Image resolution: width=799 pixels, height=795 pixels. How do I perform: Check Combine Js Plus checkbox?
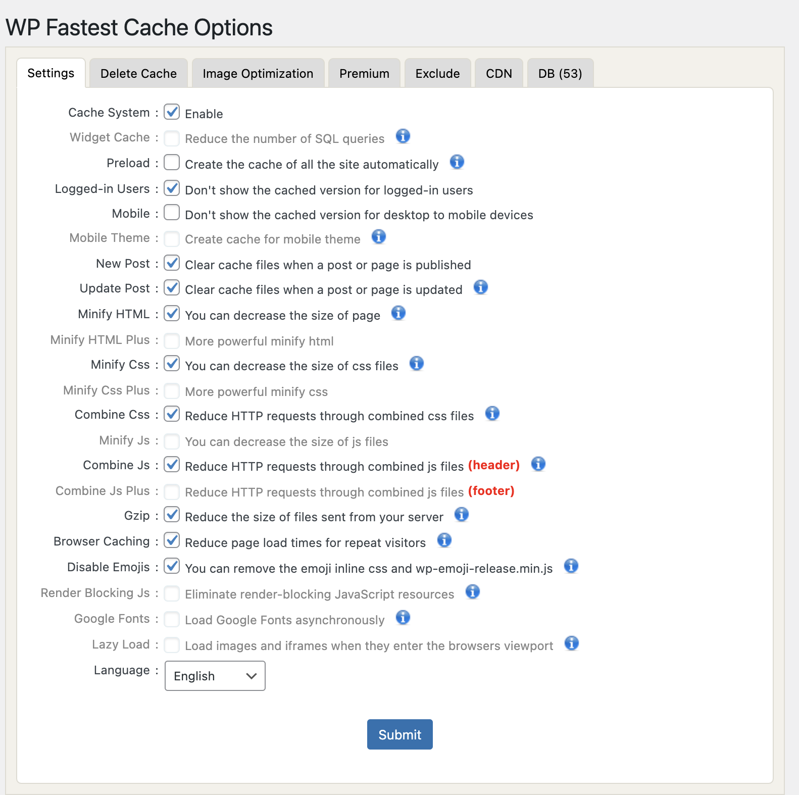[x=172, y=491]
